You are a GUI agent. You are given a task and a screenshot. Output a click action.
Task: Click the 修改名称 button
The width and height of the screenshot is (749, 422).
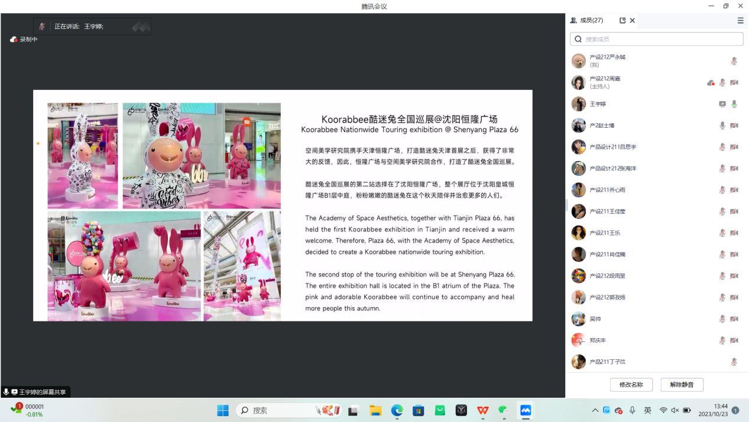click(x=631, y=385)
